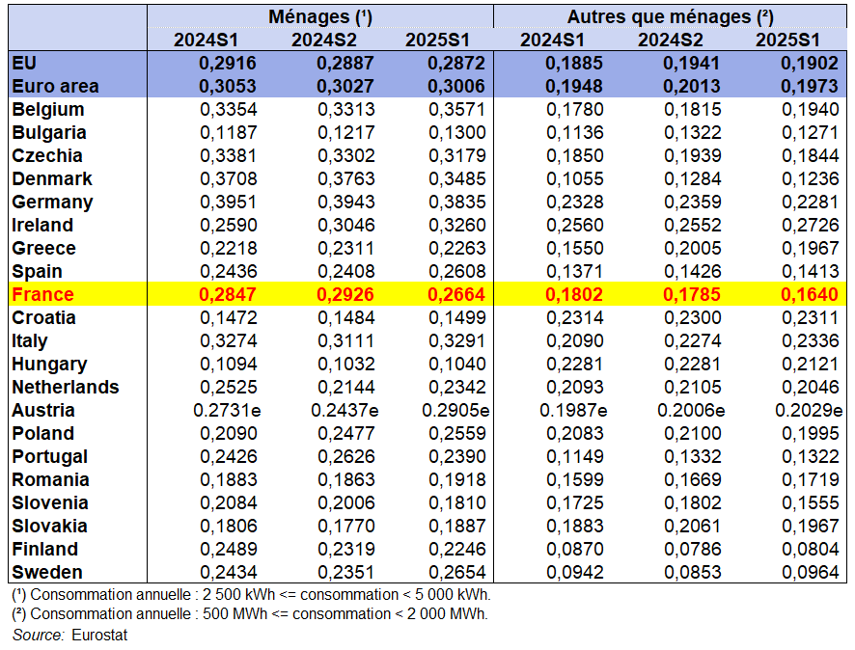
Task: Select Hungary's Ménages 2024S2 value 0,1032
Action: click(345, 365)
